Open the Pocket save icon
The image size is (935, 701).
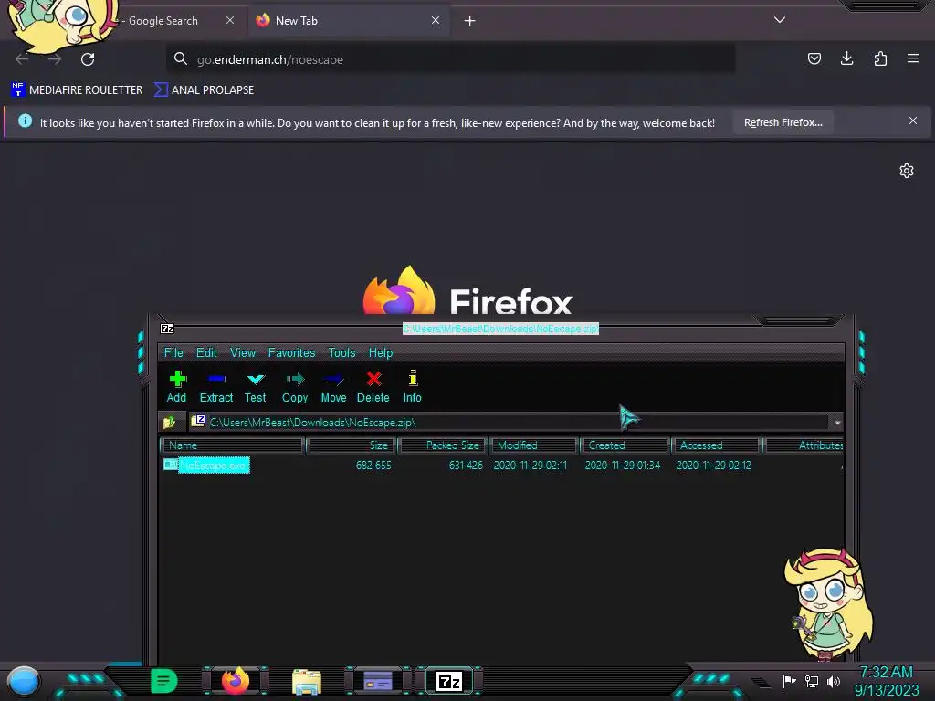click(814, 58)
